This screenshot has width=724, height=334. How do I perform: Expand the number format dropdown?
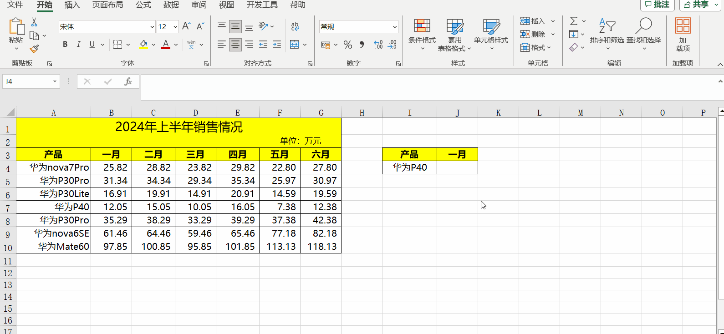pos(394,27)
